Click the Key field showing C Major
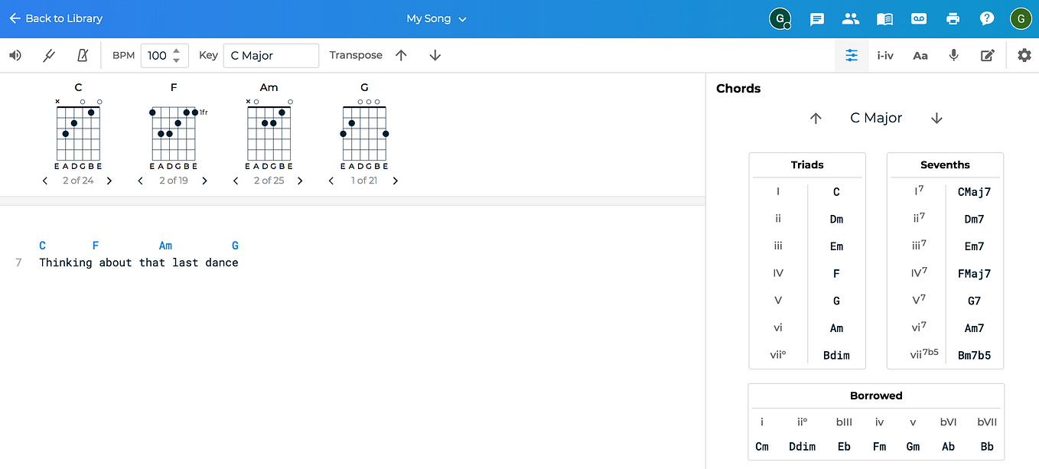This screenshot has height=469, width=1039. (271, 55)
